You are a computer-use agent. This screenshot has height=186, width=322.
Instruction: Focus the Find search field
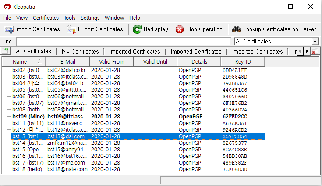(x=124, y=42)
